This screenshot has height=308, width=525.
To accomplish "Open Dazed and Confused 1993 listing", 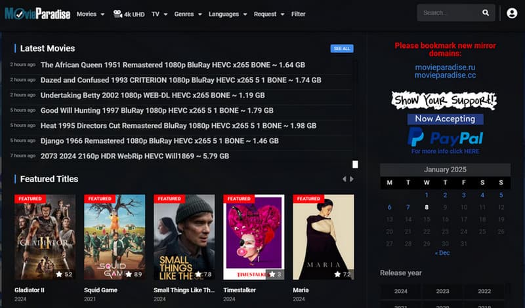I will (x=181, y=80).
